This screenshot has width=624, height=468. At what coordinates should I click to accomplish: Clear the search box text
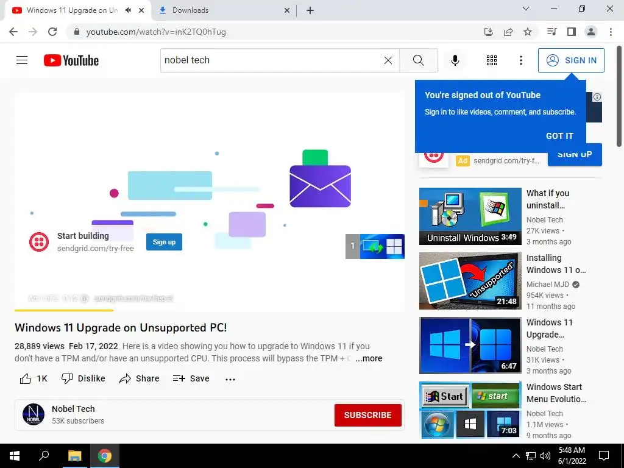click(x=388, y=60)
